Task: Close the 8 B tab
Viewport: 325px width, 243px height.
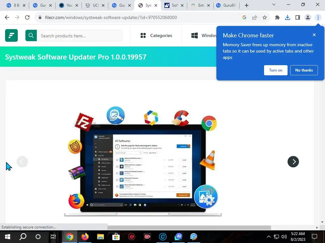Action: (x=24, y=5)
